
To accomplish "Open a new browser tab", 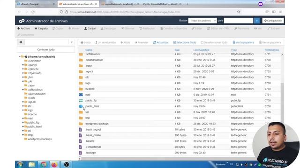I will (187, 4).
